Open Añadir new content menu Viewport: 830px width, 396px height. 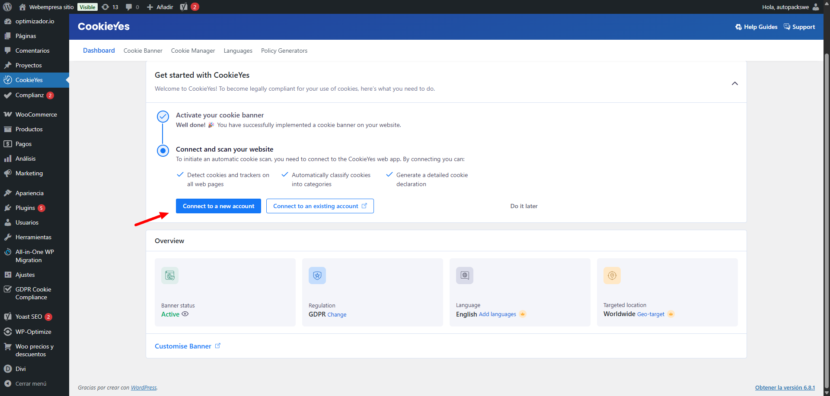160,7
